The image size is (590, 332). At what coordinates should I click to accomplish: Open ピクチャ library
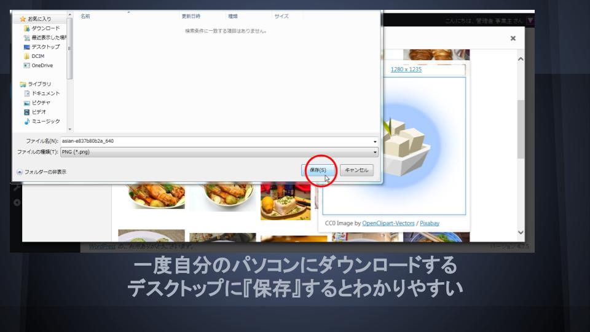(x=41, y=103)
